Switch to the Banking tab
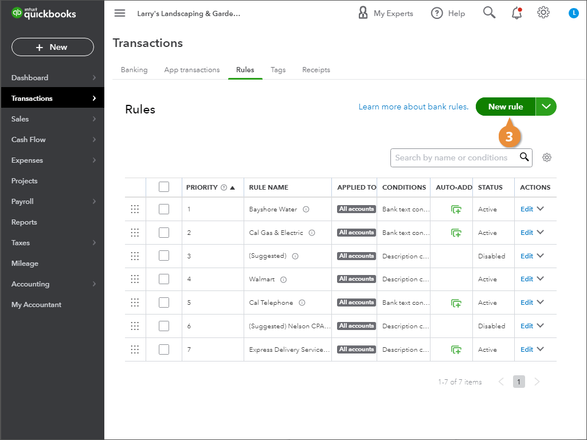587x440 pixels. pyautogui.click(x=134, y=70)
